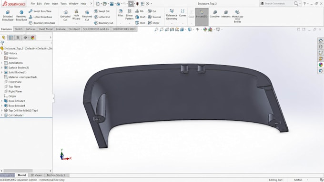Select the Combine tool

[x=214, y=14]
